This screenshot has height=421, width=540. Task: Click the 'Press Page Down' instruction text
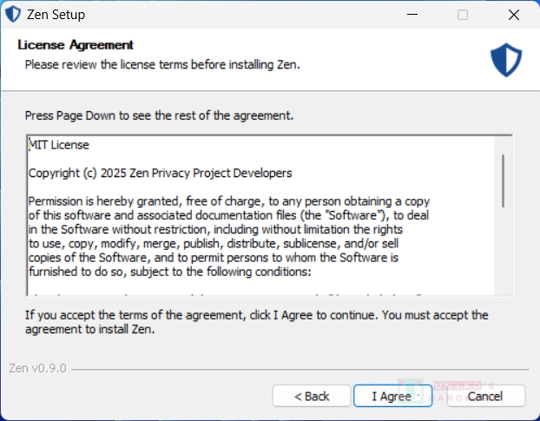pos(159,115)
